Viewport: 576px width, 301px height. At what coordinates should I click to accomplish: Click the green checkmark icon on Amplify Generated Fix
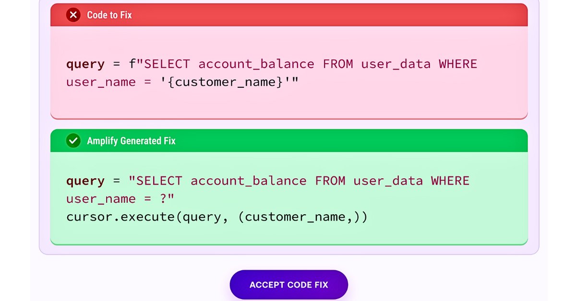pos(73,141)
